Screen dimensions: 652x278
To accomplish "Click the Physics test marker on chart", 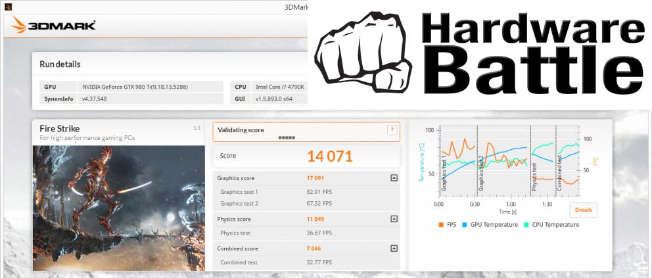I will (x=534, y=175).
